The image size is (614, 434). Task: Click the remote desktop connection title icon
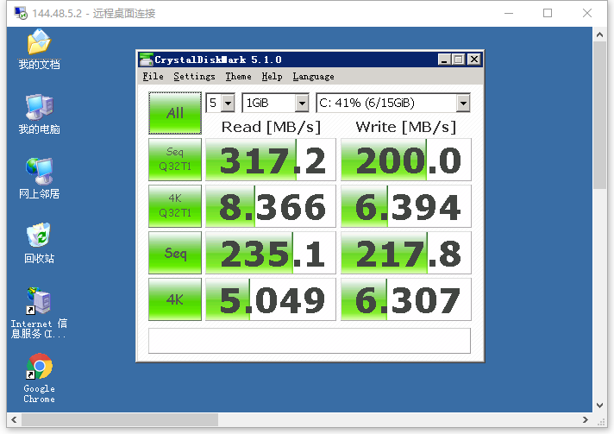(21, 13)
